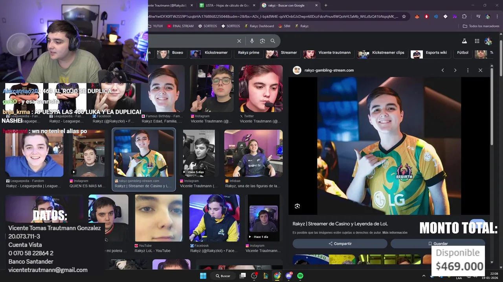This screenshot has height=282, width=503.
Task: Open the SBM bookmark
Action: [x=284, y=26]
